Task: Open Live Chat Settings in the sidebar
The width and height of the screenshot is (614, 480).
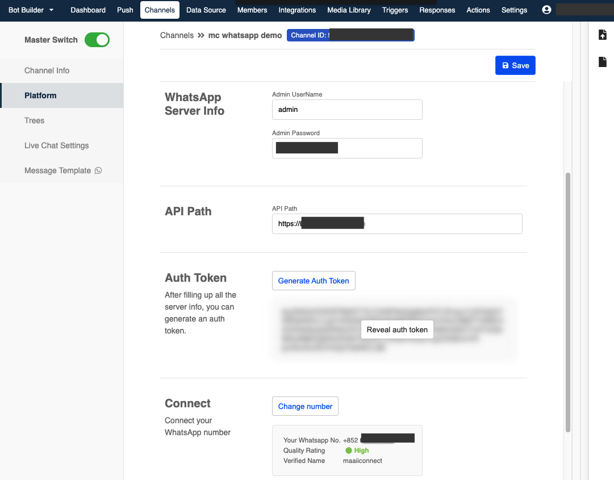Action: [x=62, y=145]
